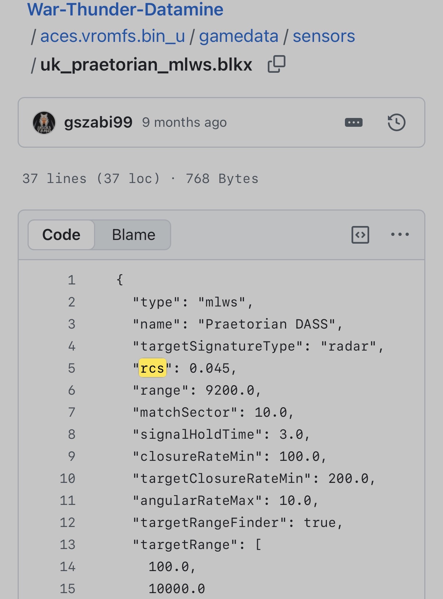Copy the file path icon
The image size is (443, 599).
[x=276, y=64]
